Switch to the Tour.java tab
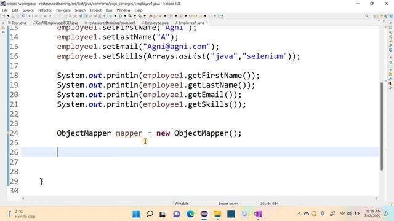 pyautogui.click(x=17, y=23)
